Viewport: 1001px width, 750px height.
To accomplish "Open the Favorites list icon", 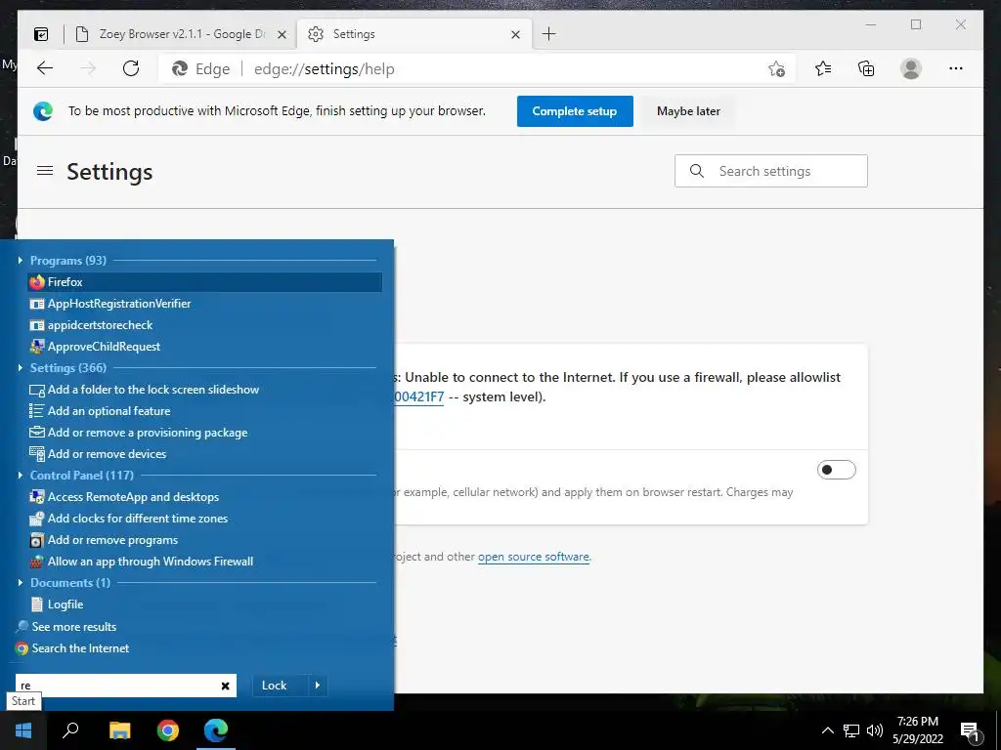I will (823, 68).
